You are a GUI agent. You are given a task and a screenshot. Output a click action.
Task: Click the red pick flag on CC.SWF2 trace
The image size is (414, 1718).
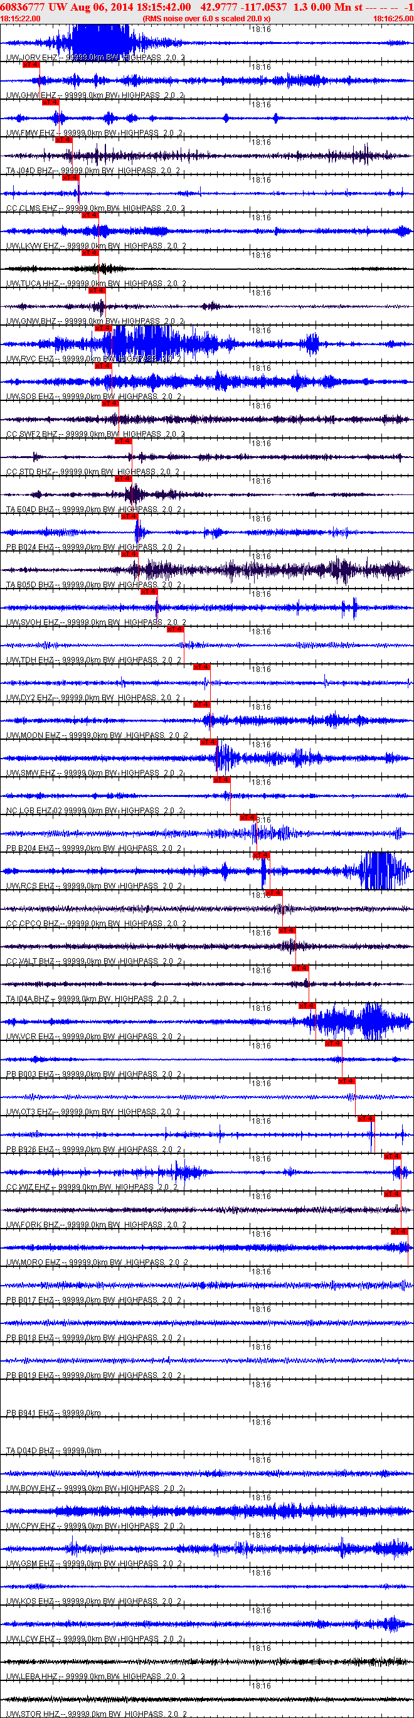click(110, 403)
